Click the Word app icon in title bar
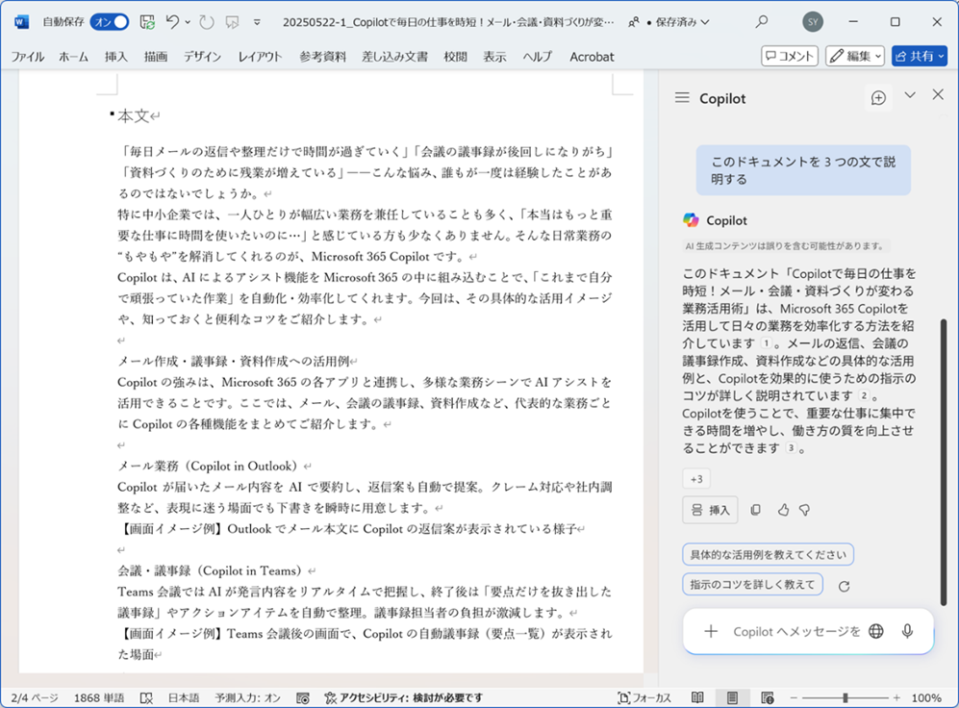The height and width of the screenshot is (708, 959). [21, 22]
